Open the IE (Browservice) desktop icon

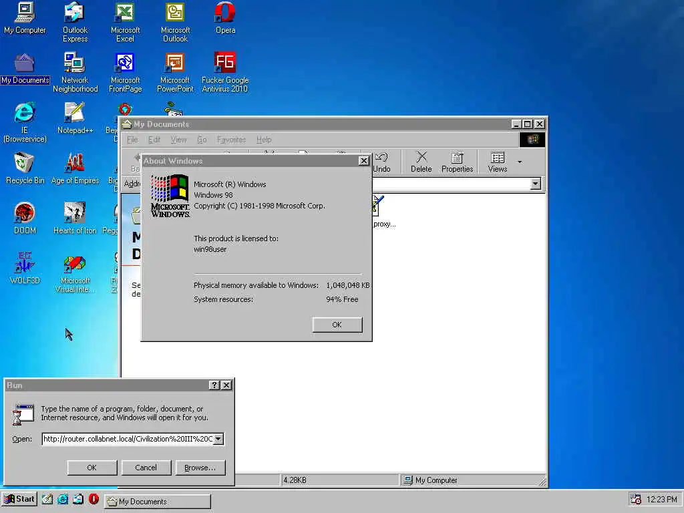coord(25,123)
